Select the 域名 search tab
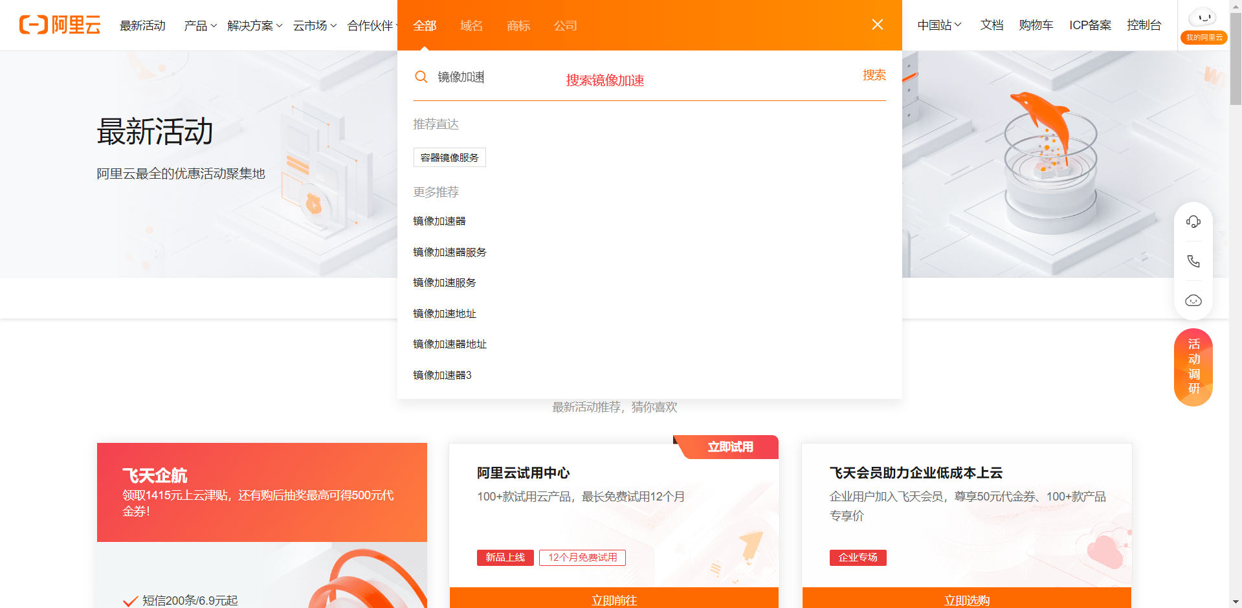1242x608 pixels. click(472, 25)
